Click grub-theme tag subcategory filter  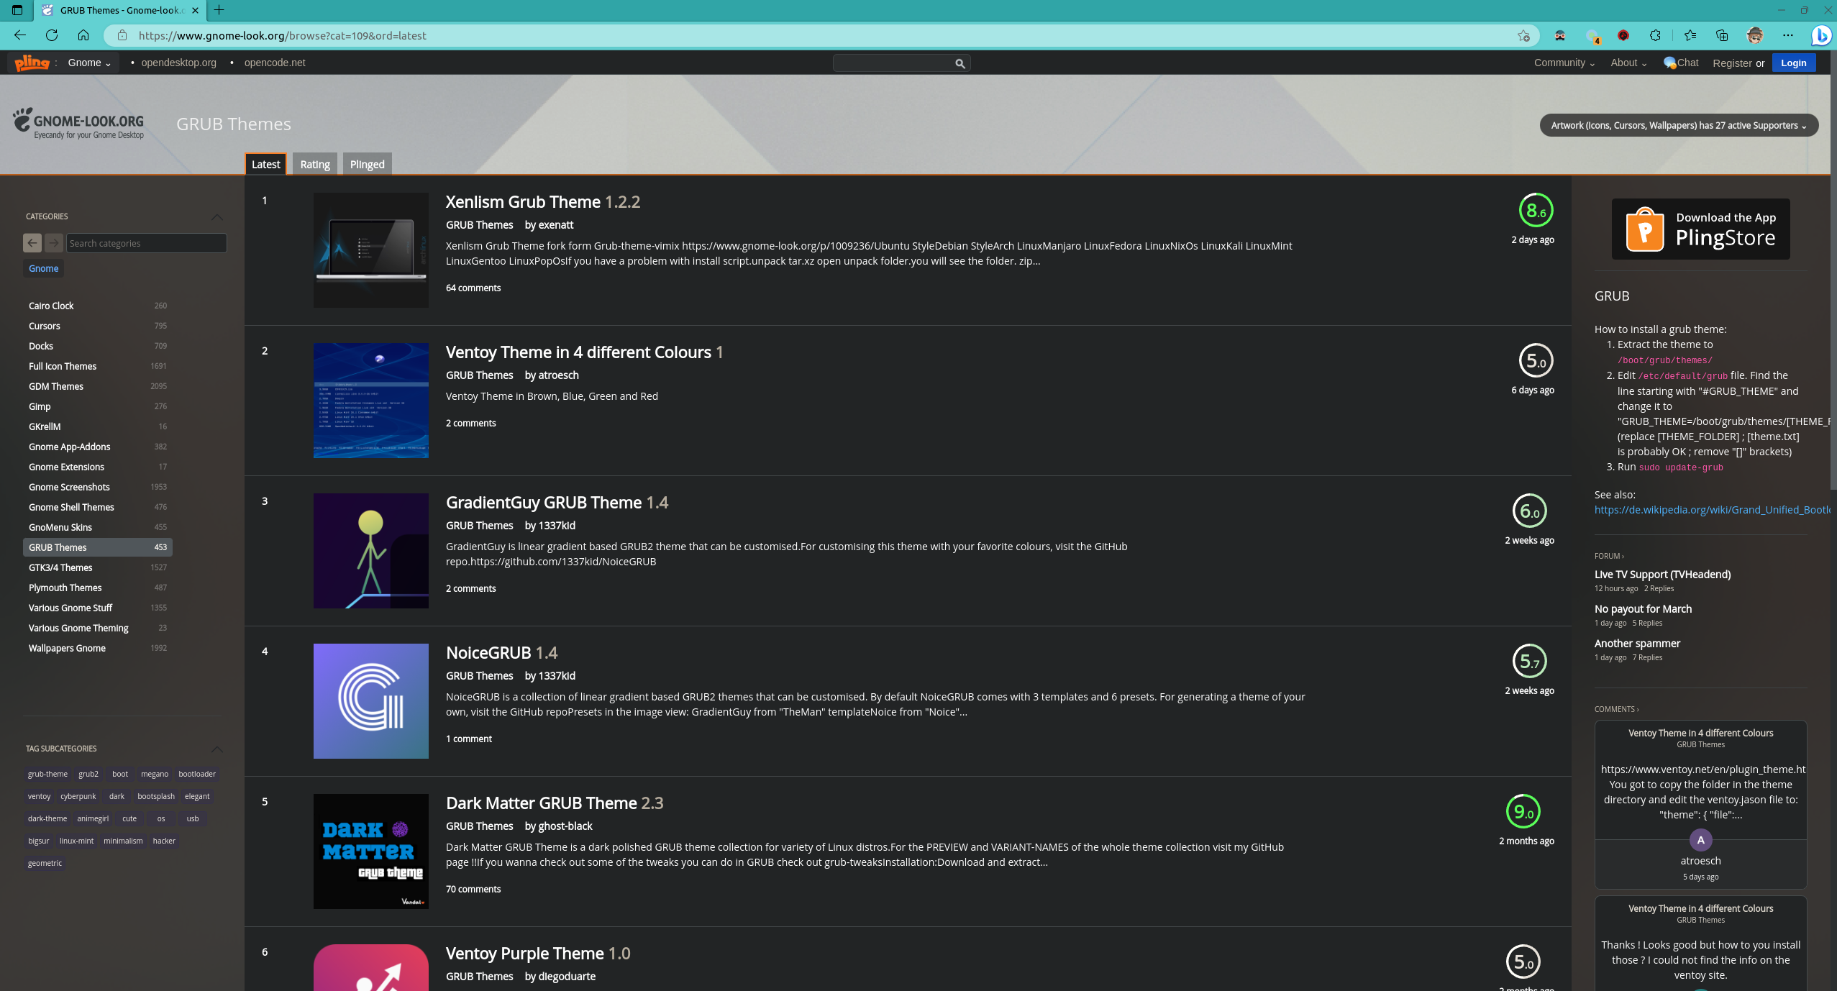[x=47, y=774]
